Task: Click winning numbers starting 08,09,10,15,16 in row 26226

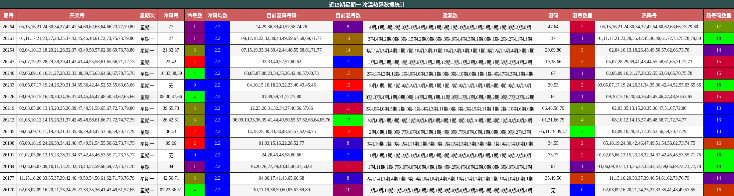Action: [x=77, y=97]
